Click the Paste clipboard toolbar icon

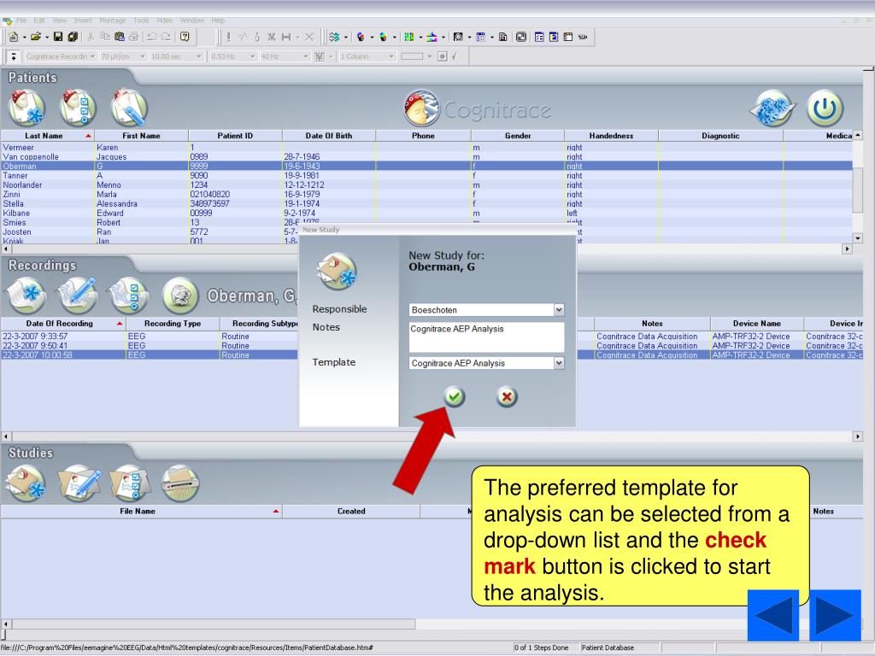click(x=120, y=37)
